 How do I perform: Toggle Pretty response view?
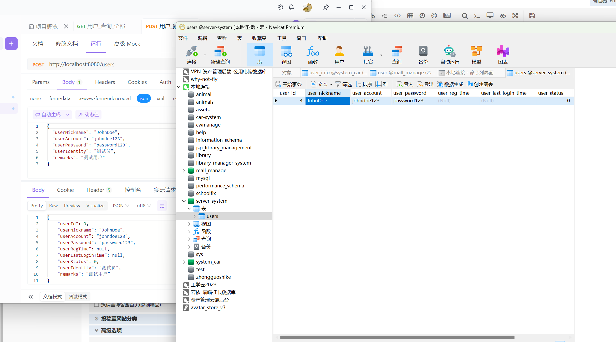click(37, 206)
